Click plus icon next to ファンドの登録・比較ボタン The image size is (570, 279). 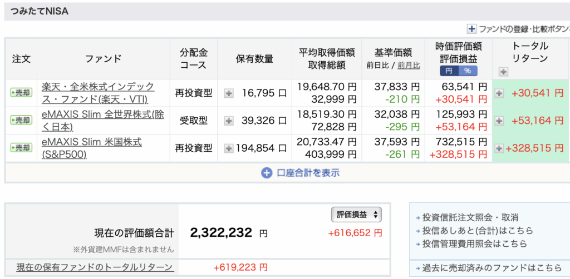click(472, 29)
